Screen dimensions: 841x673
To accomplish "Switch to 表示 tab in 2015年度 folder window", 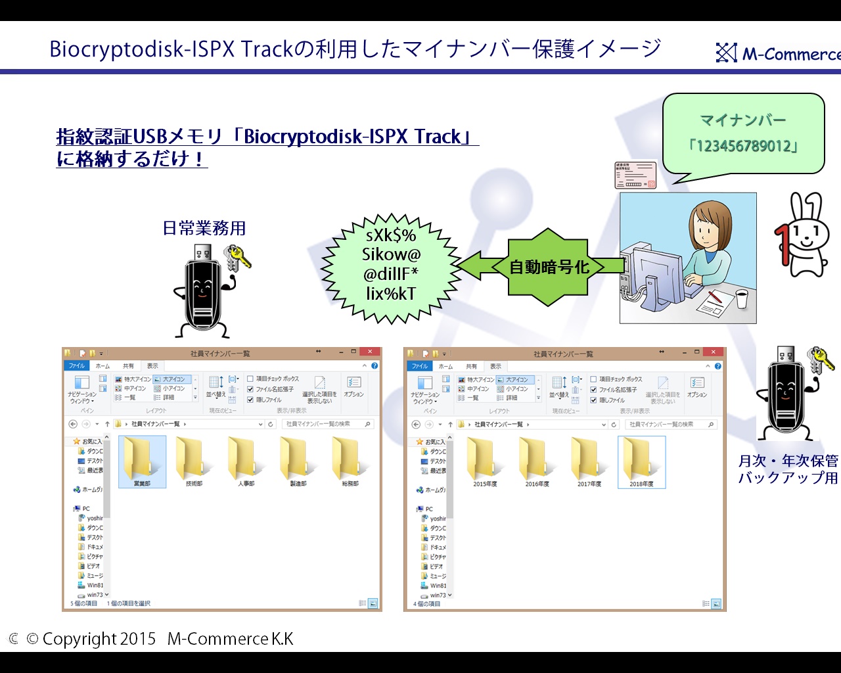I will (x=495, y=366).
